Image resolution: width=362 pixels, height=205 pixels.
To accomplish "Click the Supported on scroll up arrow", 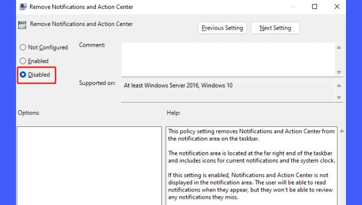I will click(339, 85).
